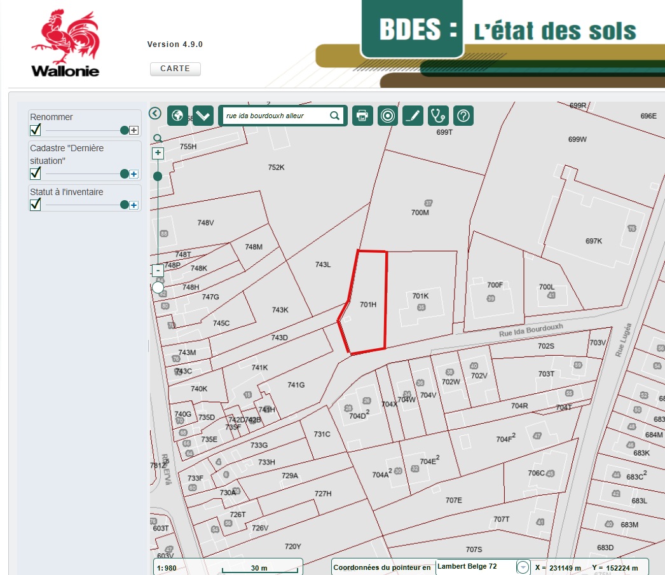Zoom out with the minus button
The height and width of the screenshot is (575, 665).
(158, 271)
